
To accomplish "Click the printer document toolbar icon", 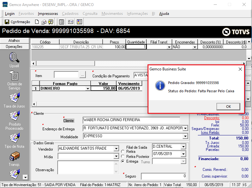I will click(44, 22).
